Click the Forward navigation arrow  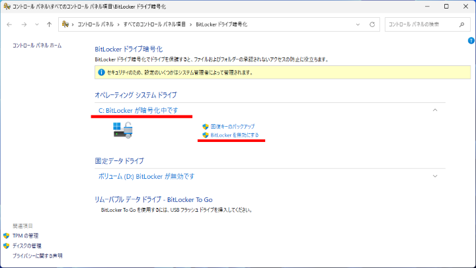point(23,24)
